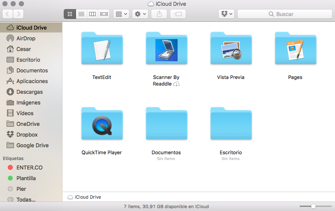335x211 pixels.
Task: Click the Pages folder name label
Action: pos(295,77)
